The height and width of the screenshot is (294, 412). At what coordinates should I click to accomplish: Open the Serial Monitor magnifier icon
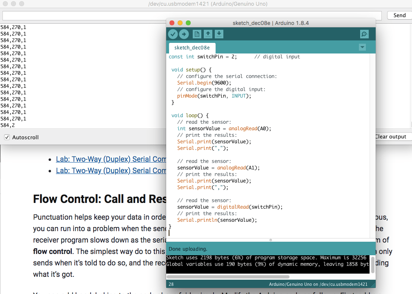[364, 34]
